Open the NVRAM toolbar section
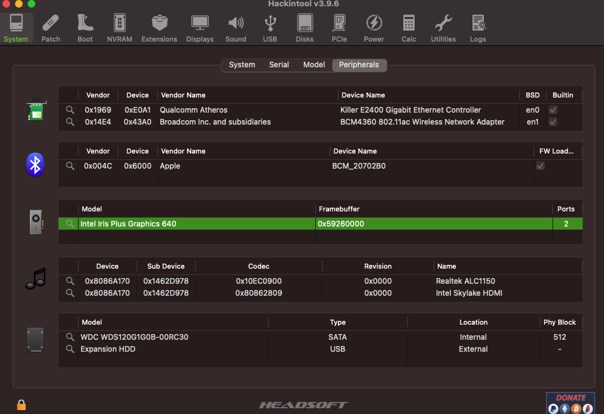 [x=120, y=28]
